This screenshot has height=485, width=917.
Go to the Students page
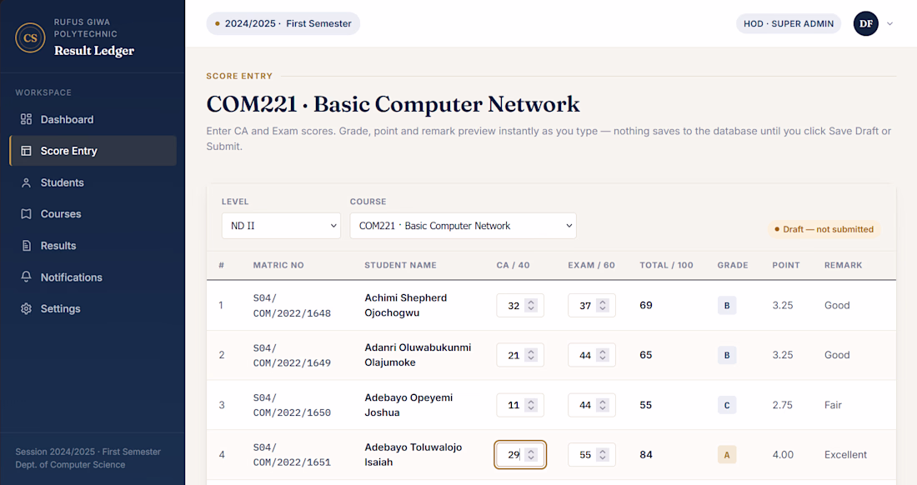click(x=93, y=182)
